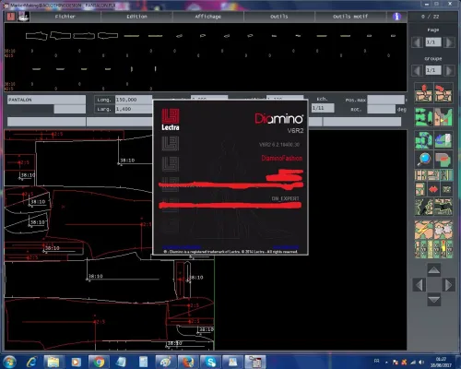Select the blue circular rotate pieces tool

423,140
